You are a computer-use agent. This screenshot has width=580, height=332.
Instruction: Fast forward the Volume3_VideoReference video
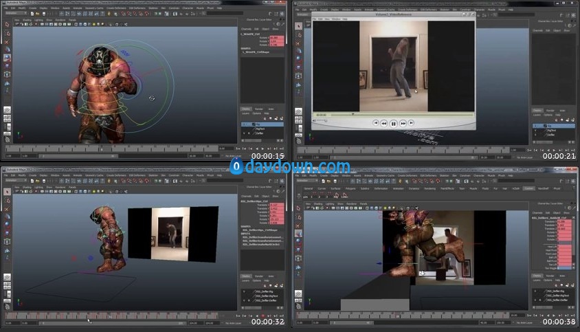coord(403,123)
